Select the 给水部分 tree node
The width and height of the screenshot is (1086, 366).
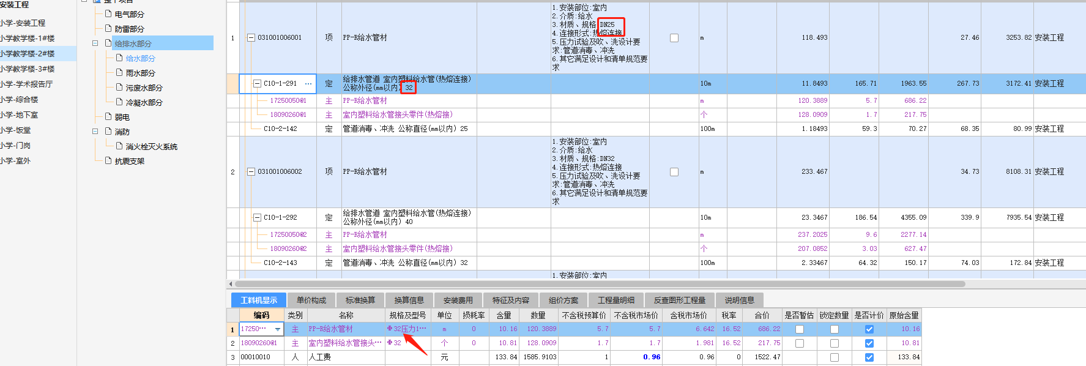(140, 58)
